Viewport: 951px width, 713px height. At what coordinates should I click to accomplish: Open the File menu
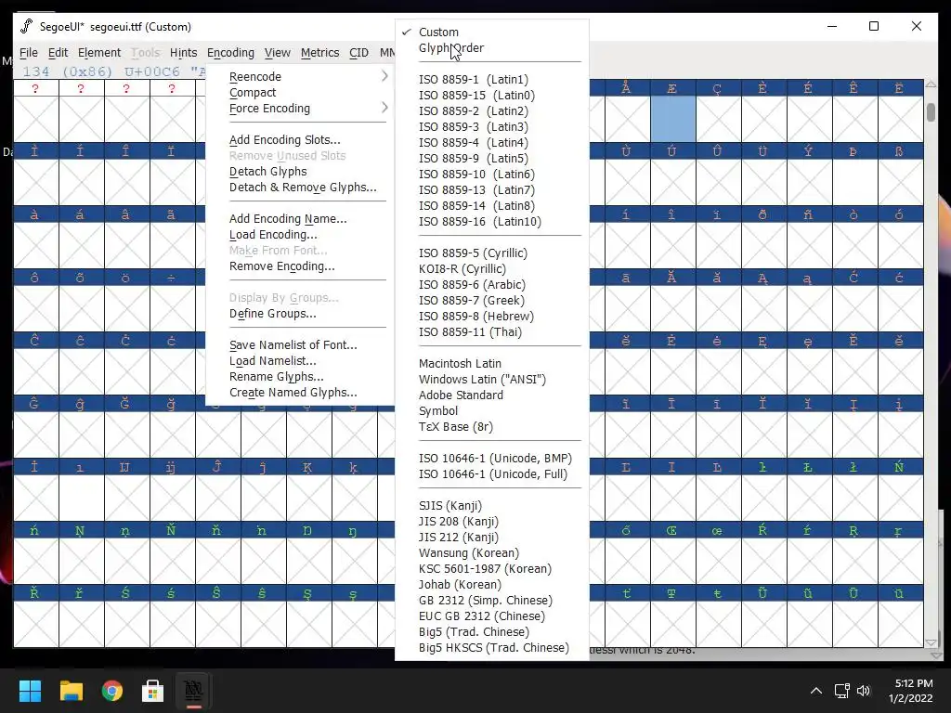point(29,53)
